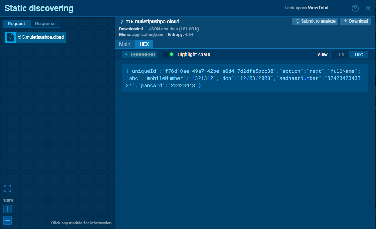Image resolution: width=376 pixels, height=229 pixels.
Task: Select the t15.muletipushpa.cloud module in list
Action: [x=41, y=37]
